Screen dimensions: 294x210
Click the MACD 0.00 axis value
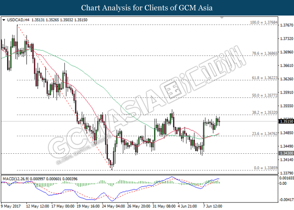pyautogui.click(x=283, y=184)
